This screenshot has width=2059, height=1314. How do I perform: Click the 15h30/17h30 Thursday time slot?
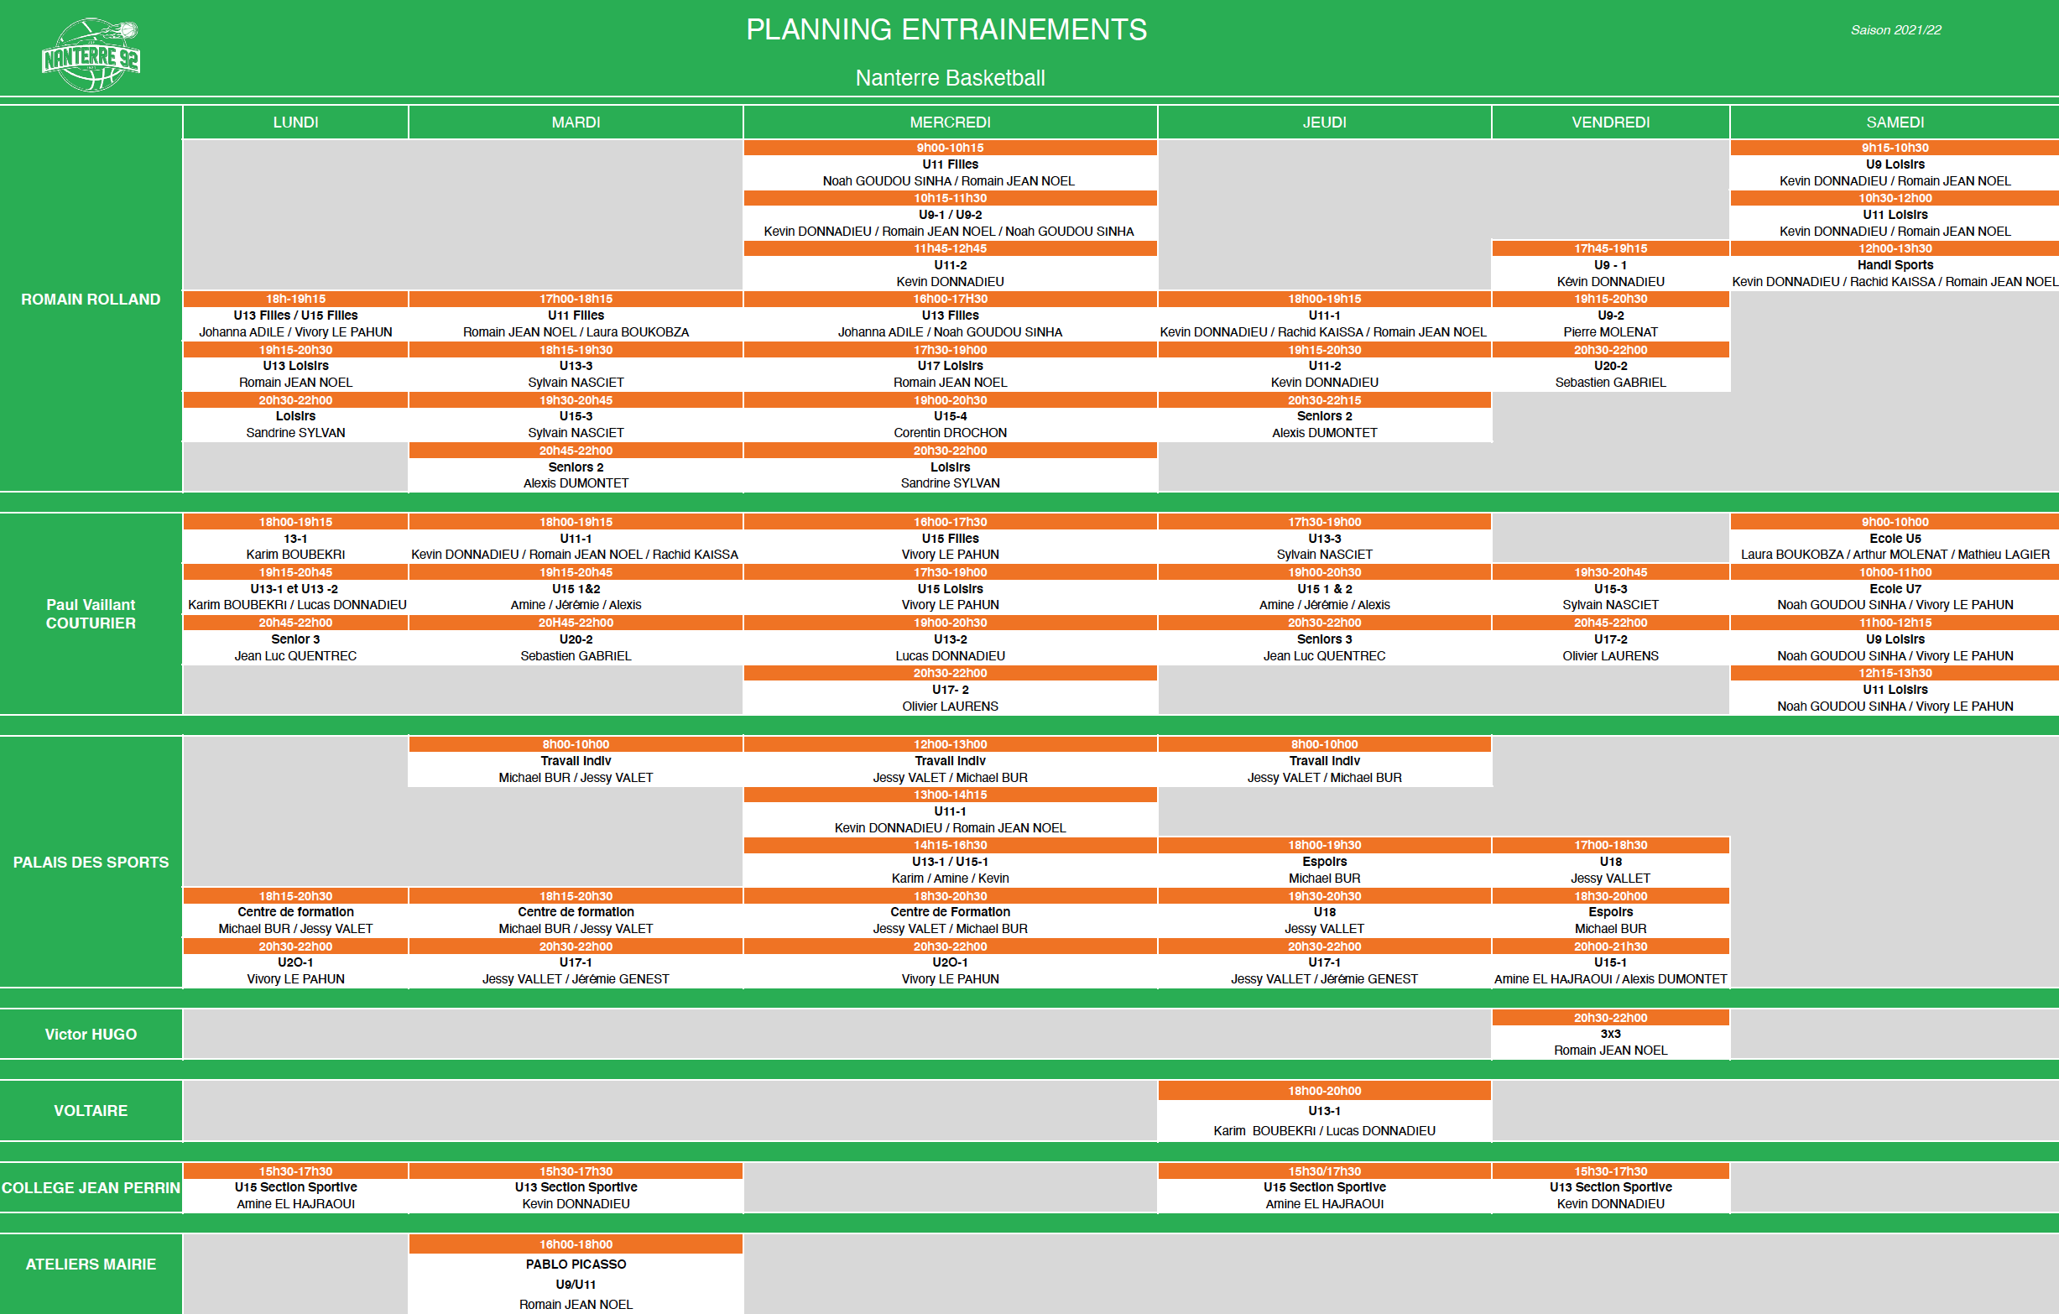point(1325,1172)
